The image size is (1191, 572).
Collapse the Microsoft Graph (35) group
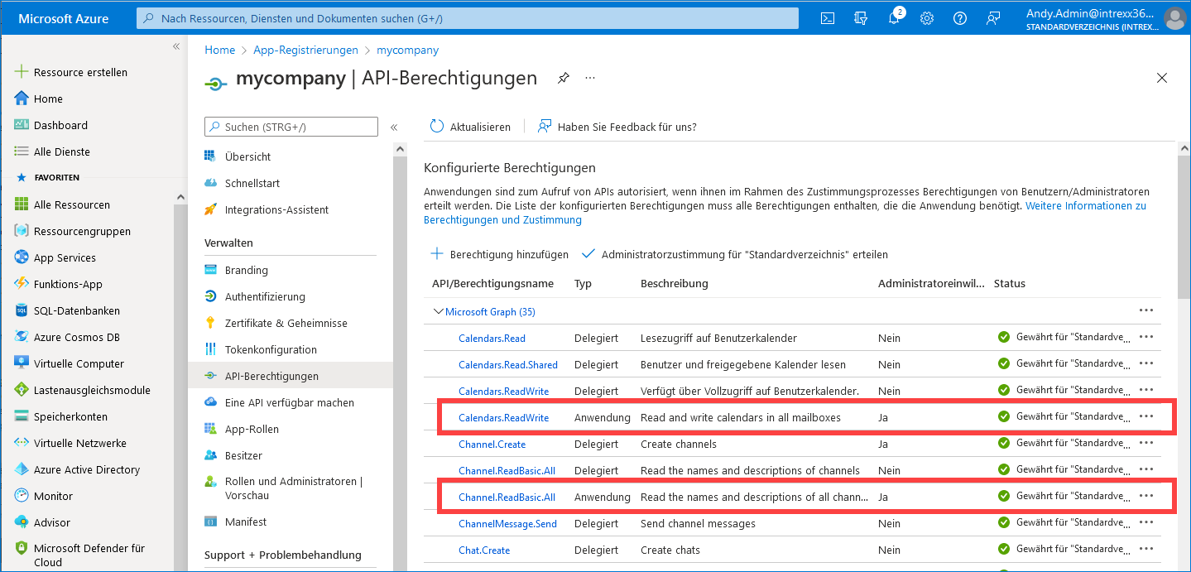point(438,312)
